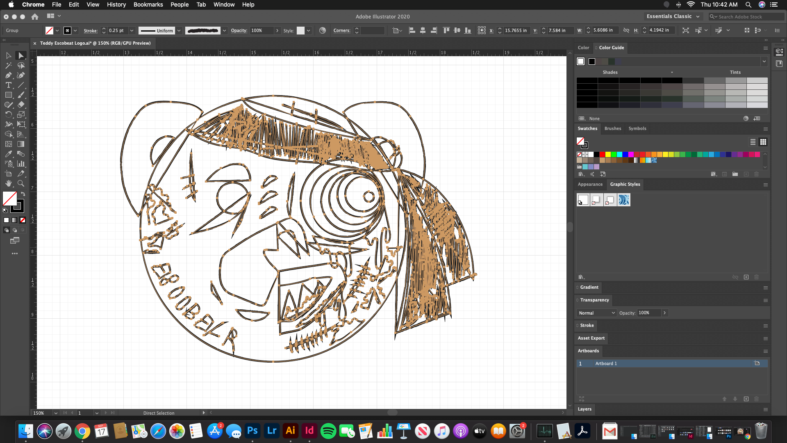
Task: Select the Rotate tool
Action: [x=9, y=114]
